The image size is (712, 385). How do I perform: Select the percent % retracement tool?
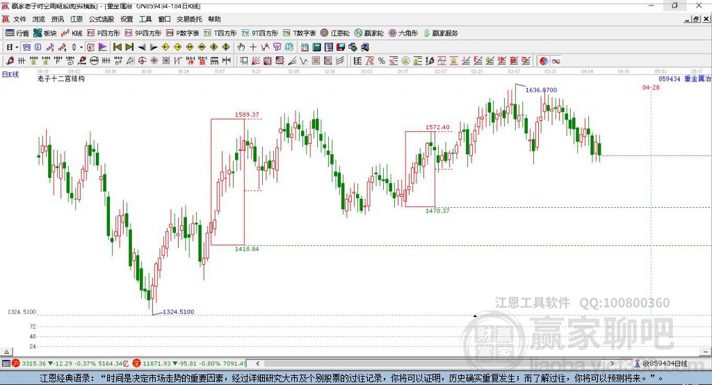(x=382, y=60)
